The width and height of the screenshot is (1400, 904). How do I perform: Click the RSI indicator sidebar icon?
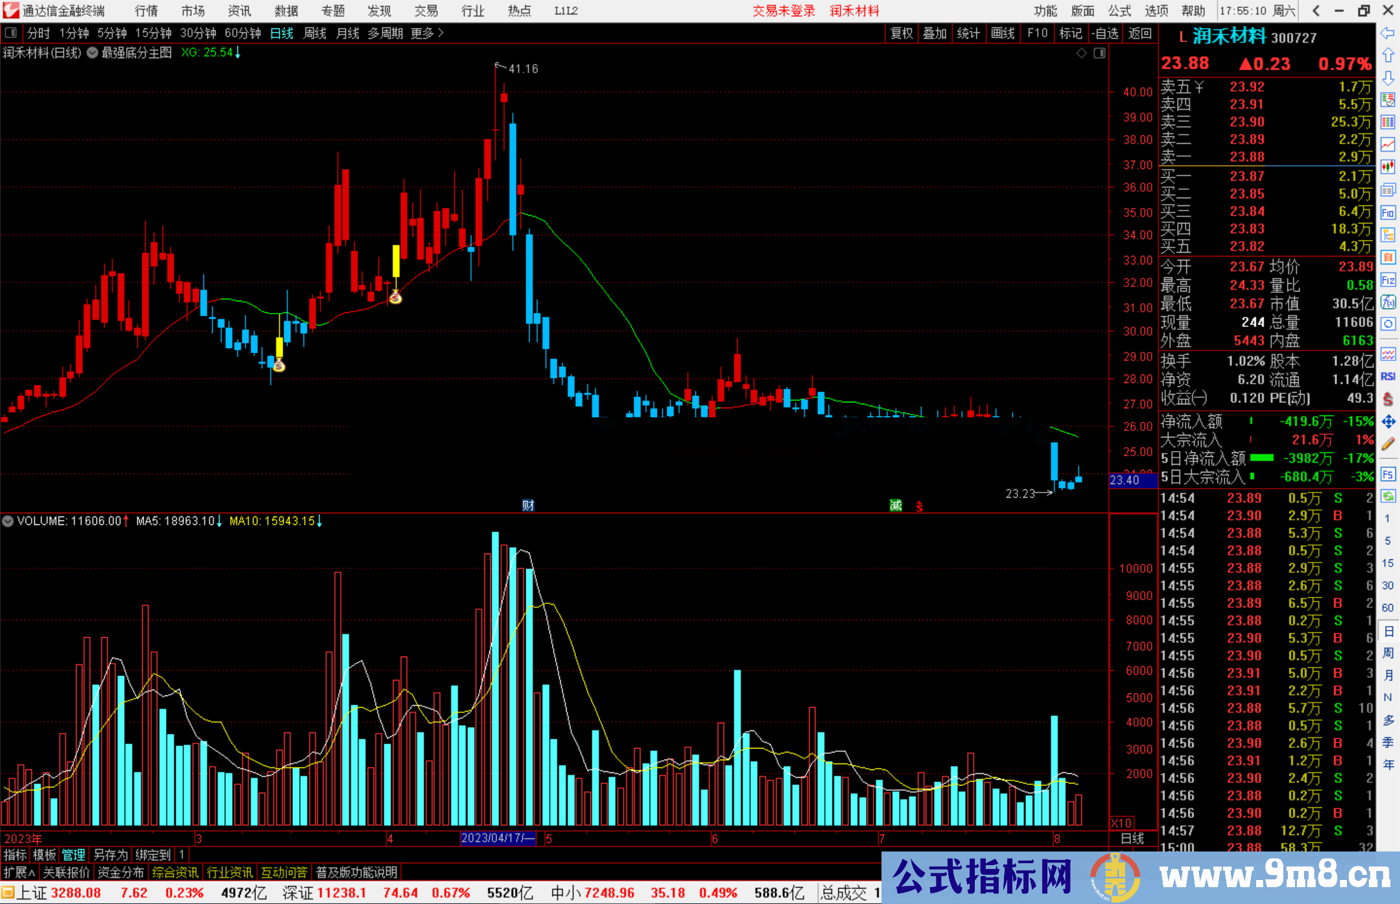[1388, 377]
